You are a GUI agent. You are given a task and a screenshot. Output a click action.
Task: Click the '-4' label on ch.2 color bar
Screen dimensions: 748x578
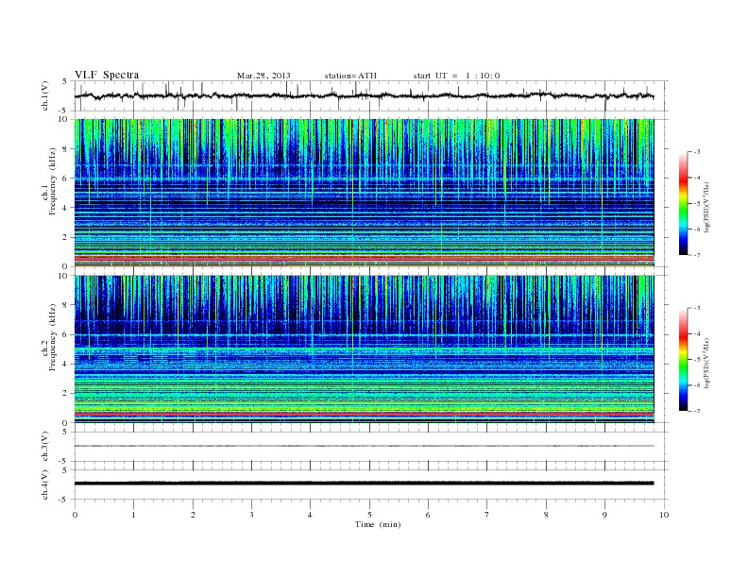click(x=697, y=333)
